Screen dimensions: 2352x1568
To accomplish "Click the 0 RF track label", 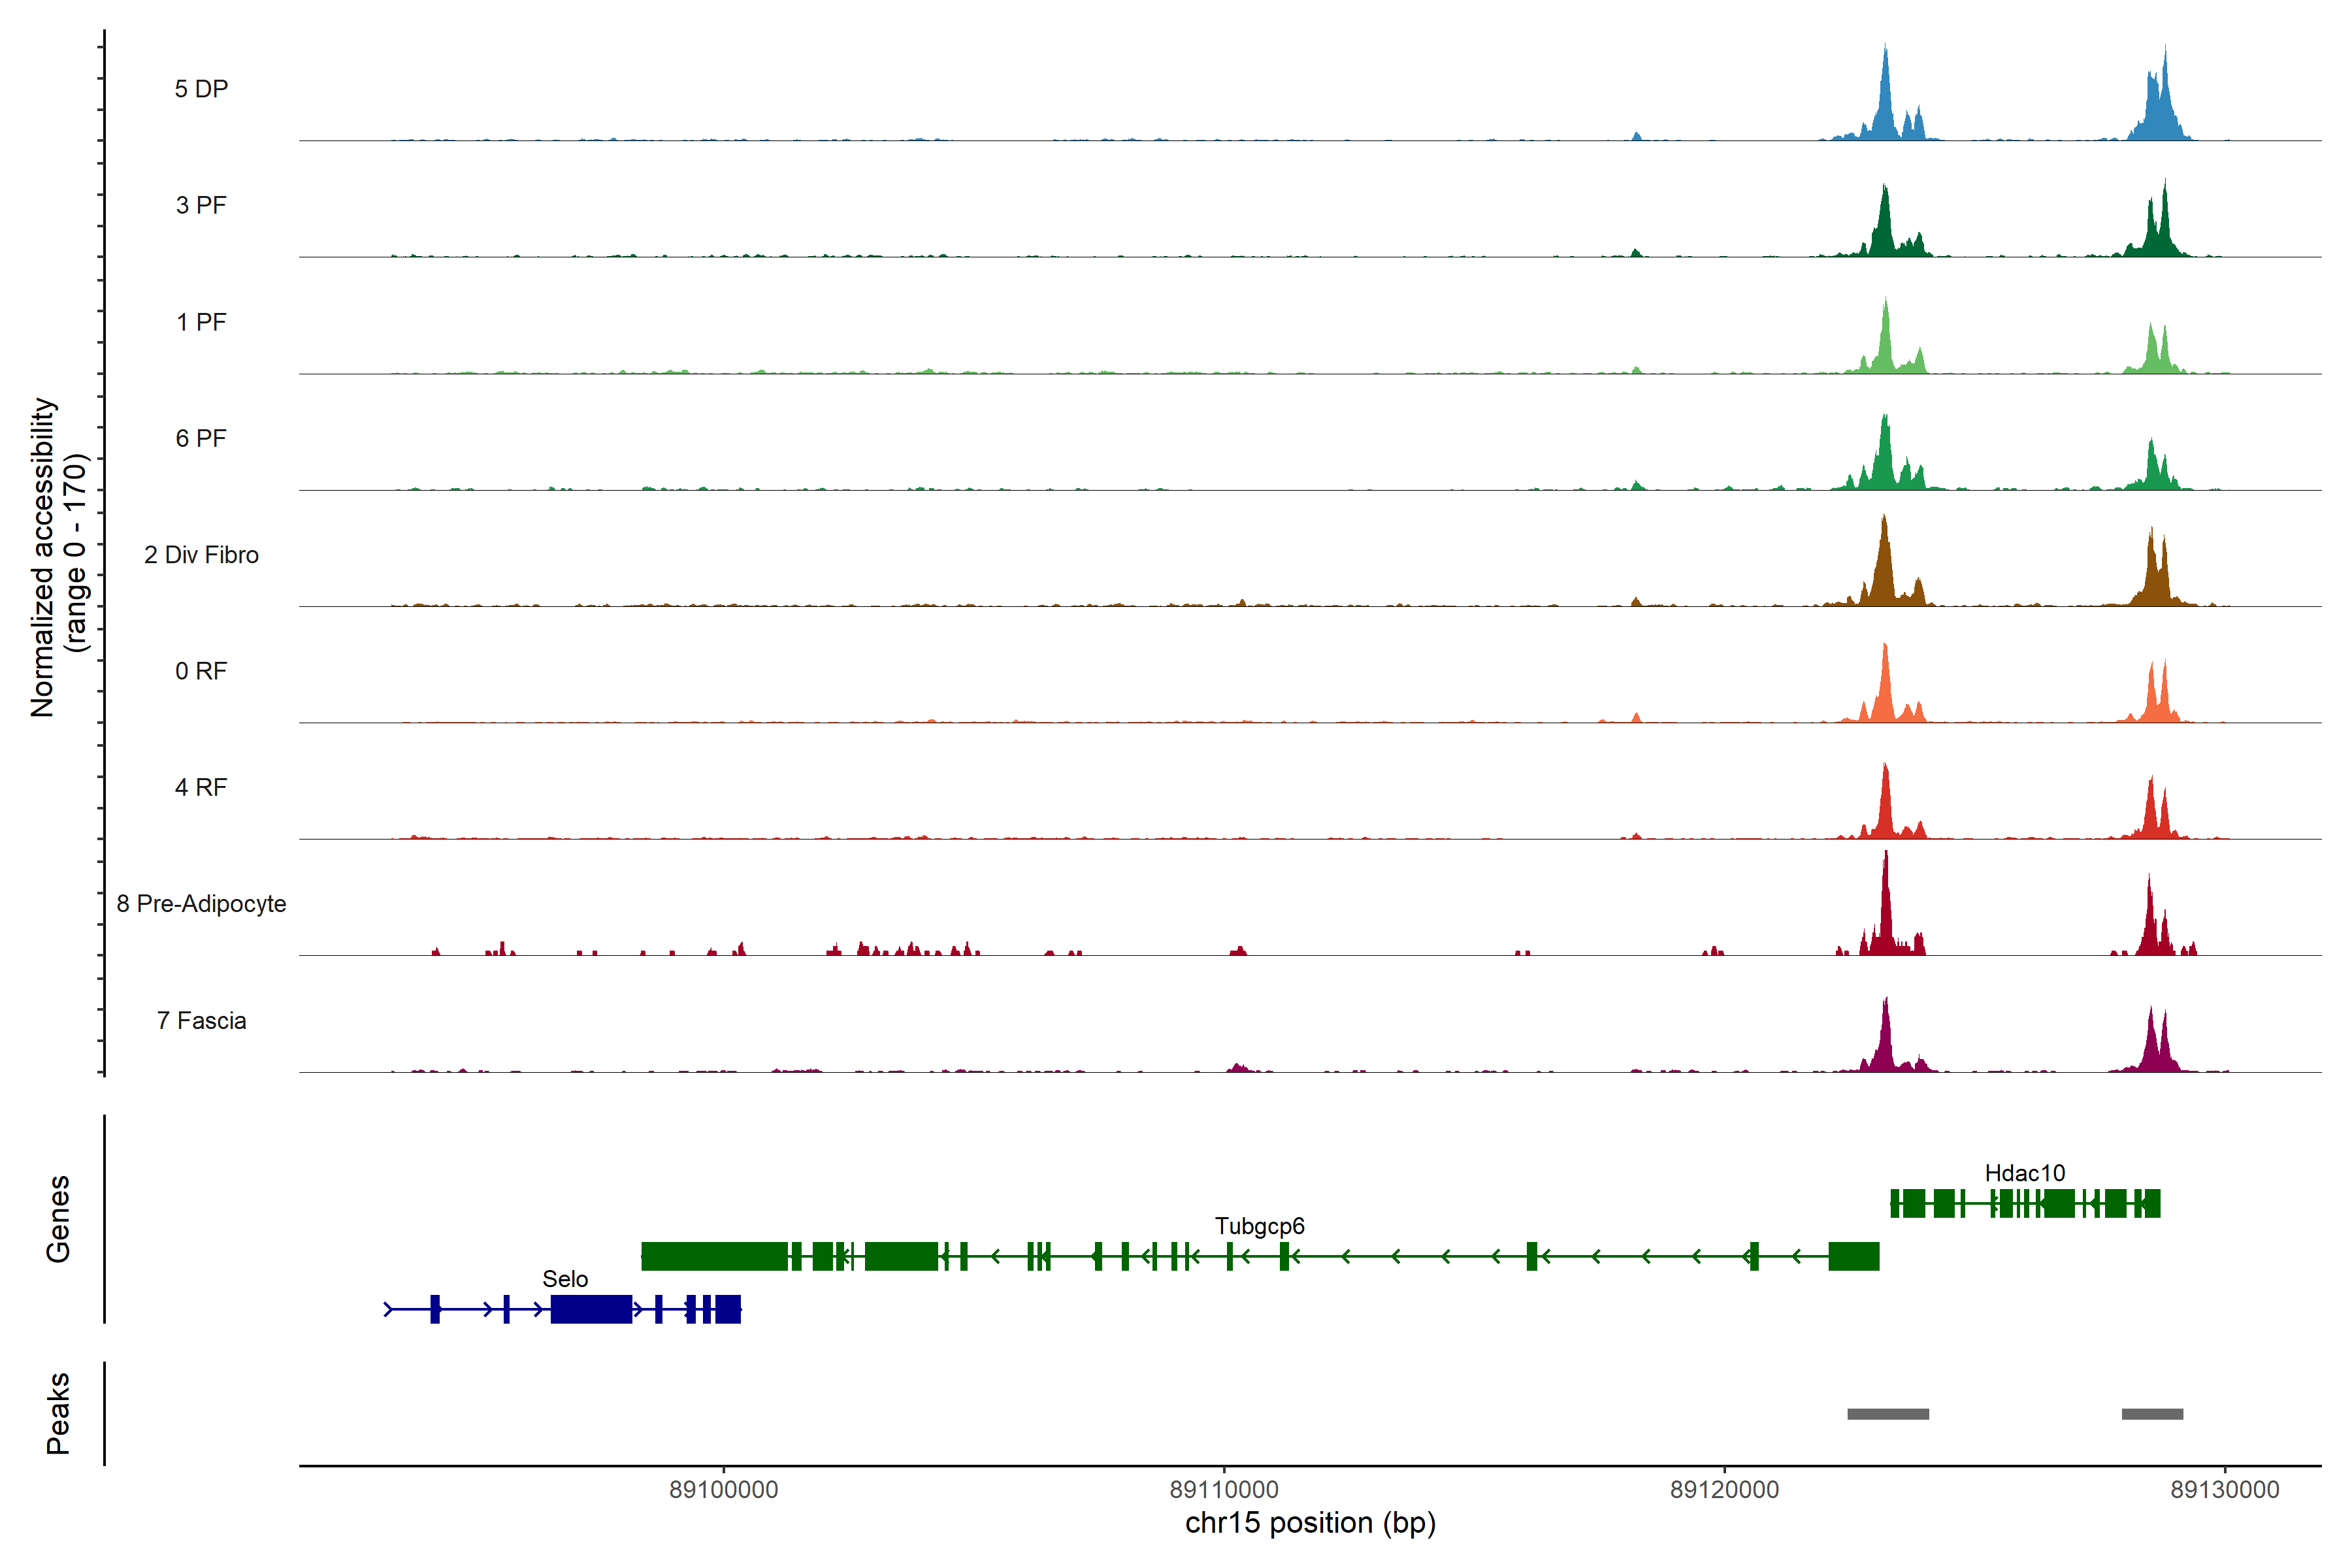I will tap(201, 671).
